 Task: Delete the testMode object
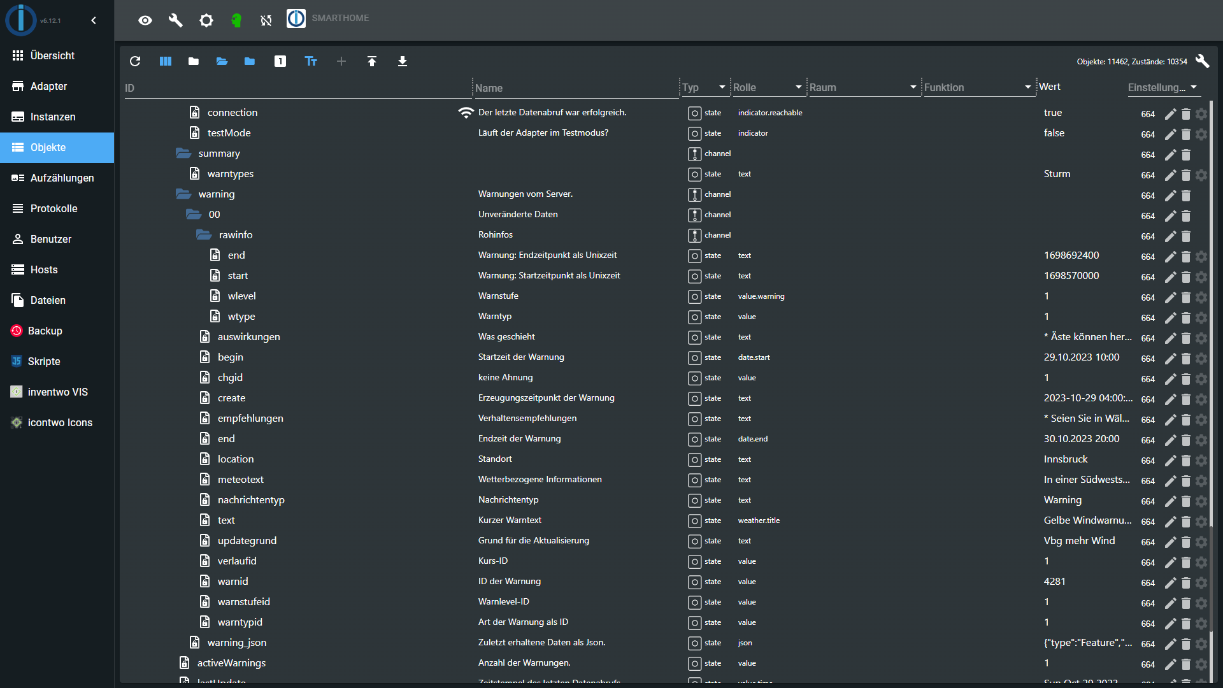pos(1186,134)
